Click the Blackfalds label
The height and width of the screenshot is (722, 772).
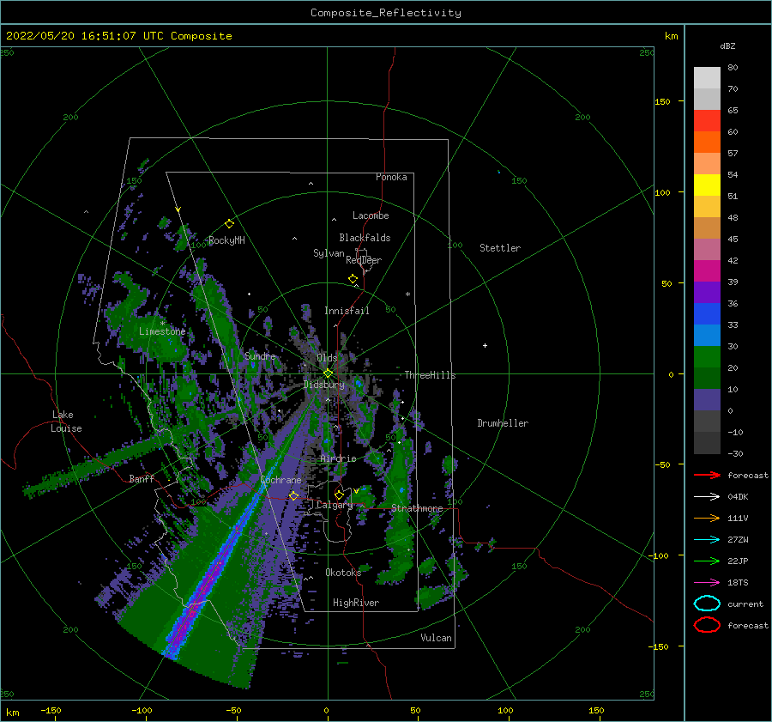(x=365, y=238)
